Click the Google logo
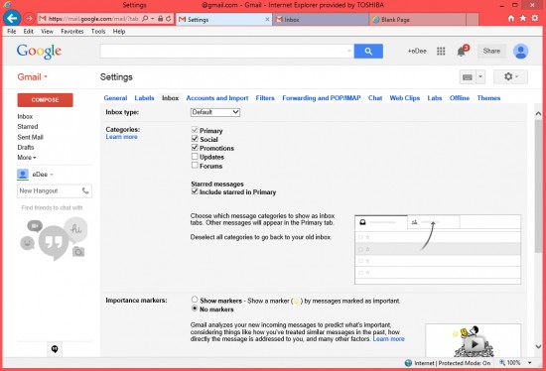Screen dimensions: 546x371 coord(39,52)
